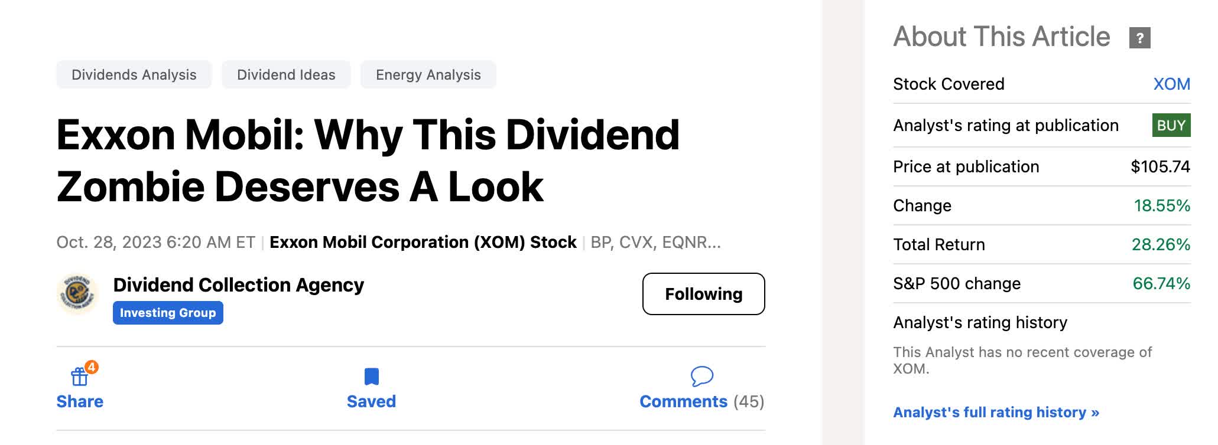The height and width of the screenshot is (445, 1218).
Task: Click the Share text label
Action: (80, 401)
